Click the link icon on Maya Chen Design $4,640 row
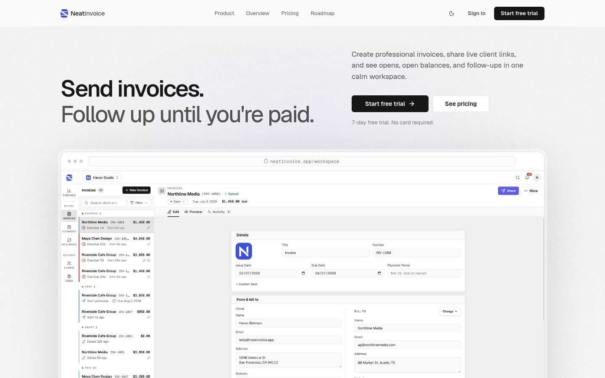Viewport: 605px width, 378px height. click(x=148, y=244)
